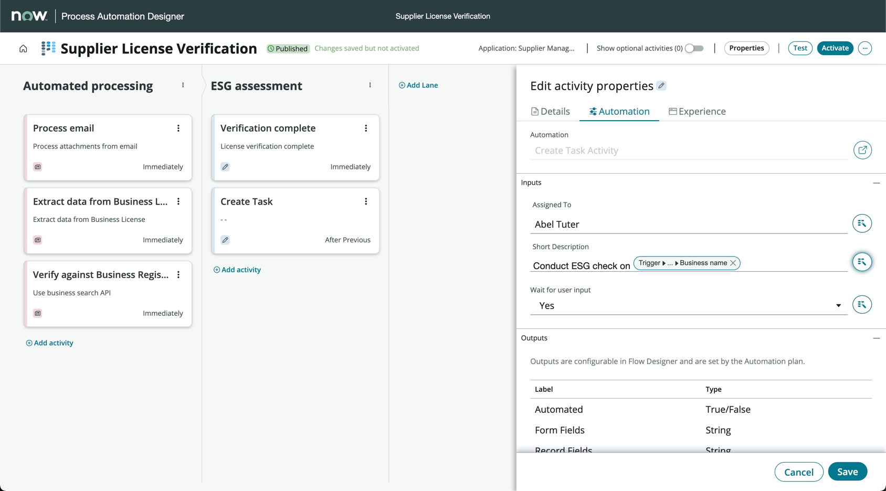Open the more actions ellipsis in header
Viewport: 886px width, 491px height.
864,48
